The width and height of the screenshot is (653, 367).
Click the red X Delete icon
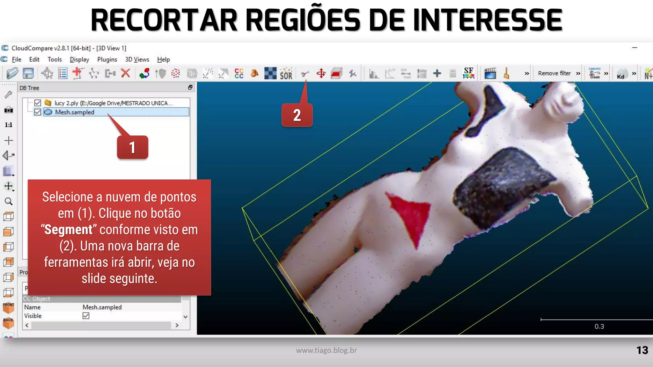(126, 73)
